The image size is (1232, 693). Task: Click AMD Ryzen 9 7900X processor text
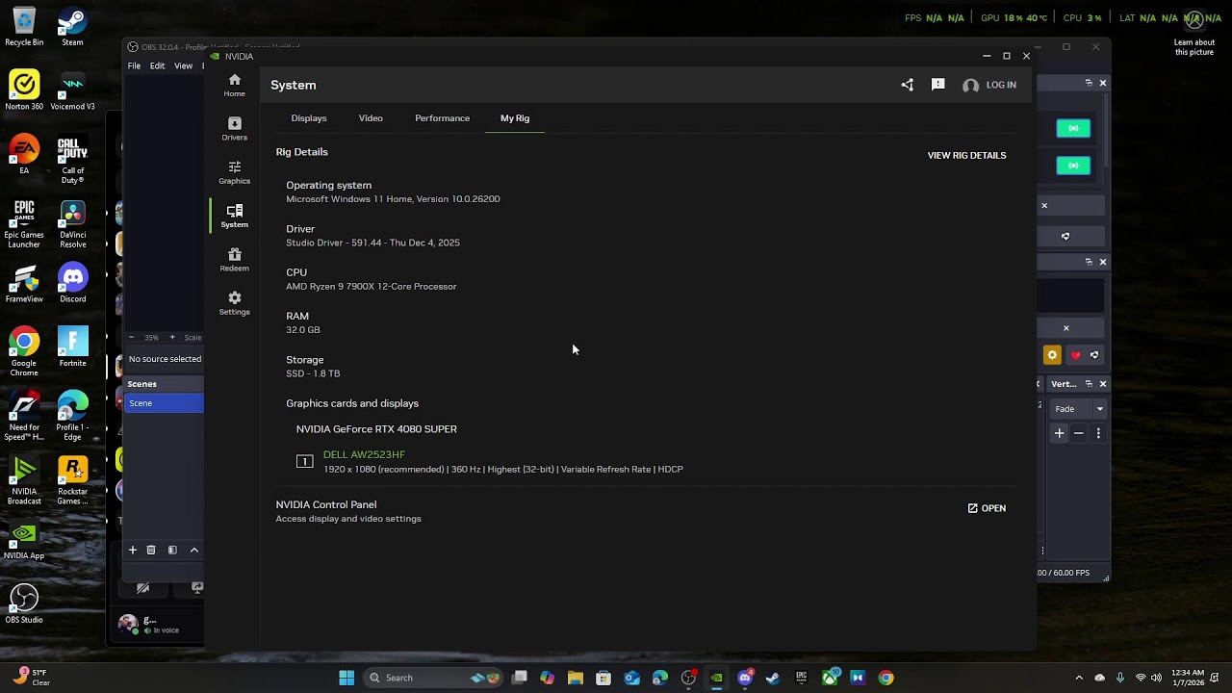click(x=371, y=286)
